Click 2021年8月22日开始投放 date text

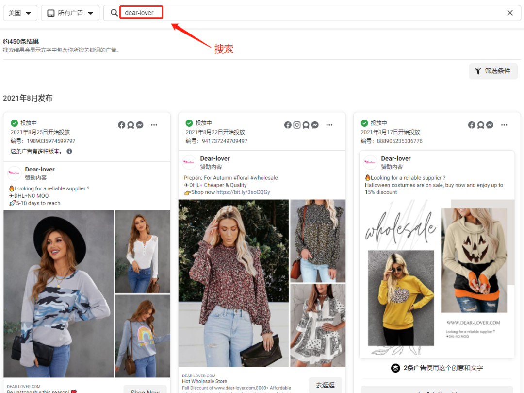(x=215, y=132)
